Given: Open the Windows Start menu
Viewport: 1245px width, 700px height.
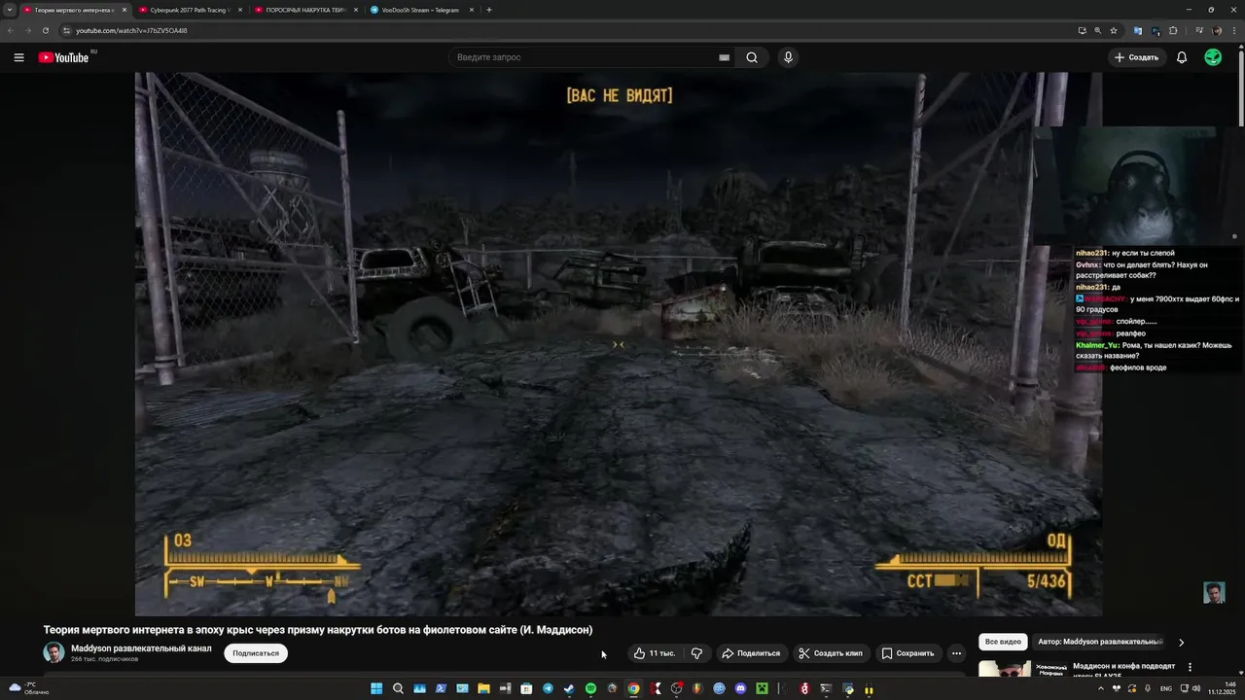Looking at the screenshot, I should pyautogui.click(x=376, y=688).
